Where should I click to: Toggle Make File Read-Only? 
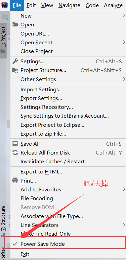tap(45, 234)
